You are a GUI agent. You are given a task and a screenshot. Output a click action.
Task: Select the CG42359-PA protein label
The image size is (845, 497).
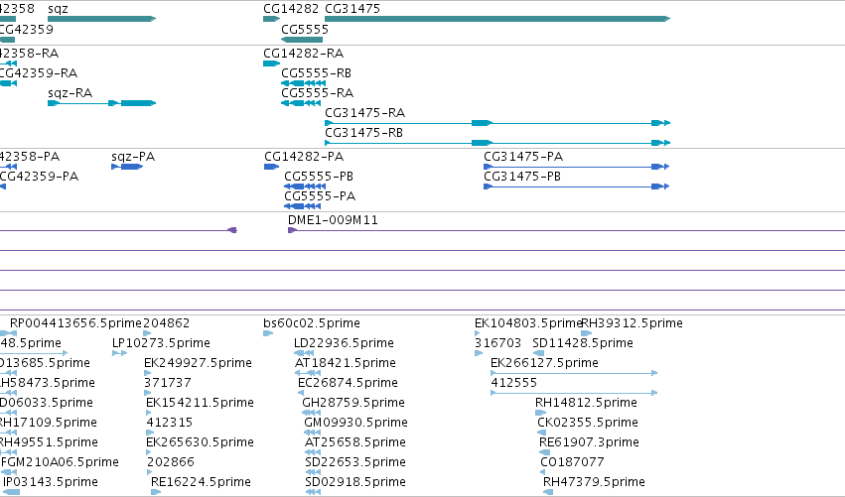(39, 177)
